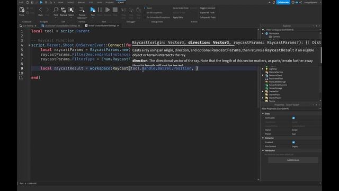This screenshot has width=339, height=191.
Task: Click the Resume playback icon
Action: [x=107, y=10]
